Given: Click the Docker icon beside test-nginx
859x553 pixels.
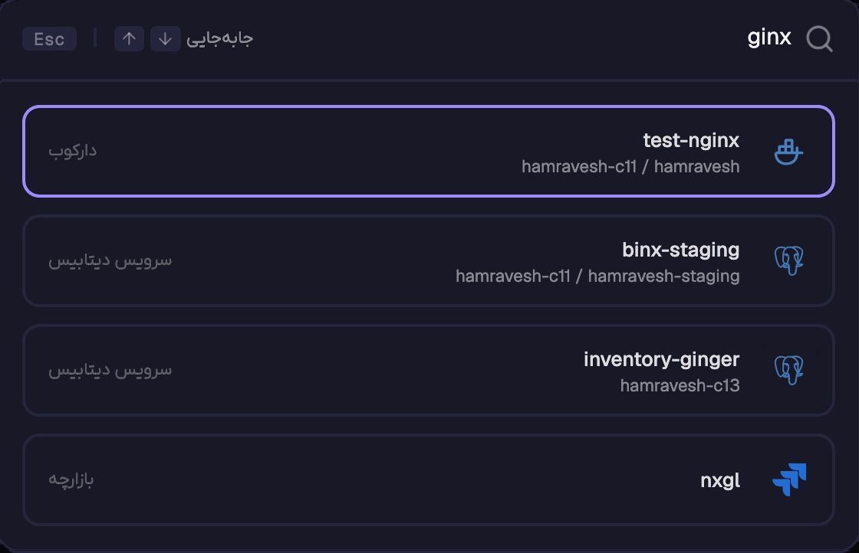Looking at the screenshot, I should click(789, 152).
